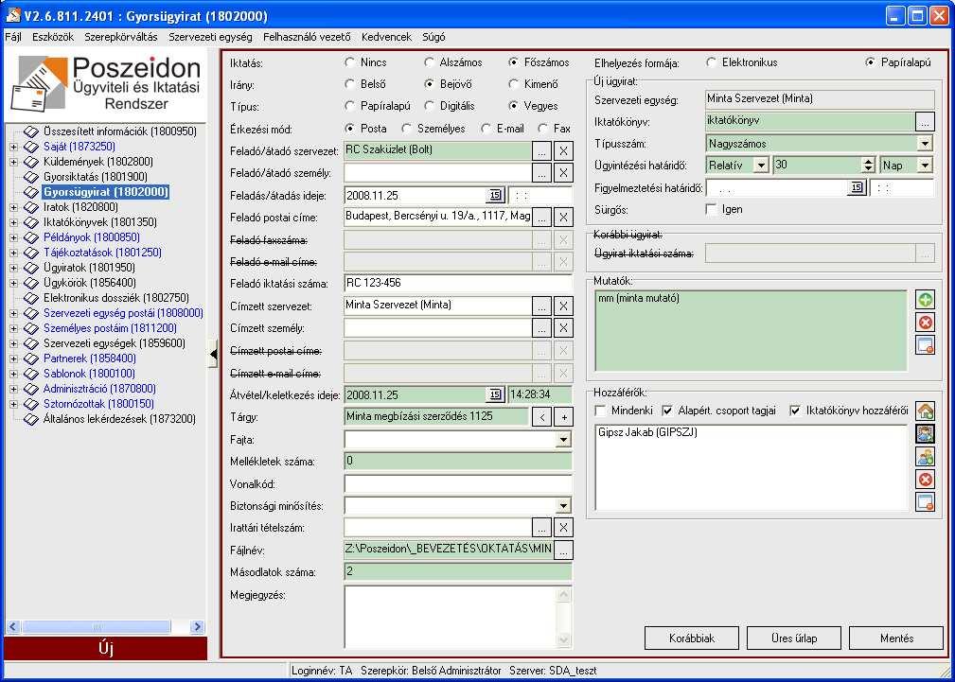Click the Feladó iktatási száma field
This screenshot has width=955, height=682.
(x=458, y=283)
